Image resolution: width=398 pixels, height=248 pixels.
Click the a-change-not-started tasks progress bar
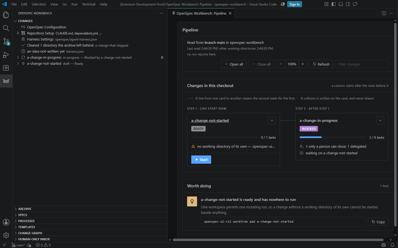click(x=225, y=137)
